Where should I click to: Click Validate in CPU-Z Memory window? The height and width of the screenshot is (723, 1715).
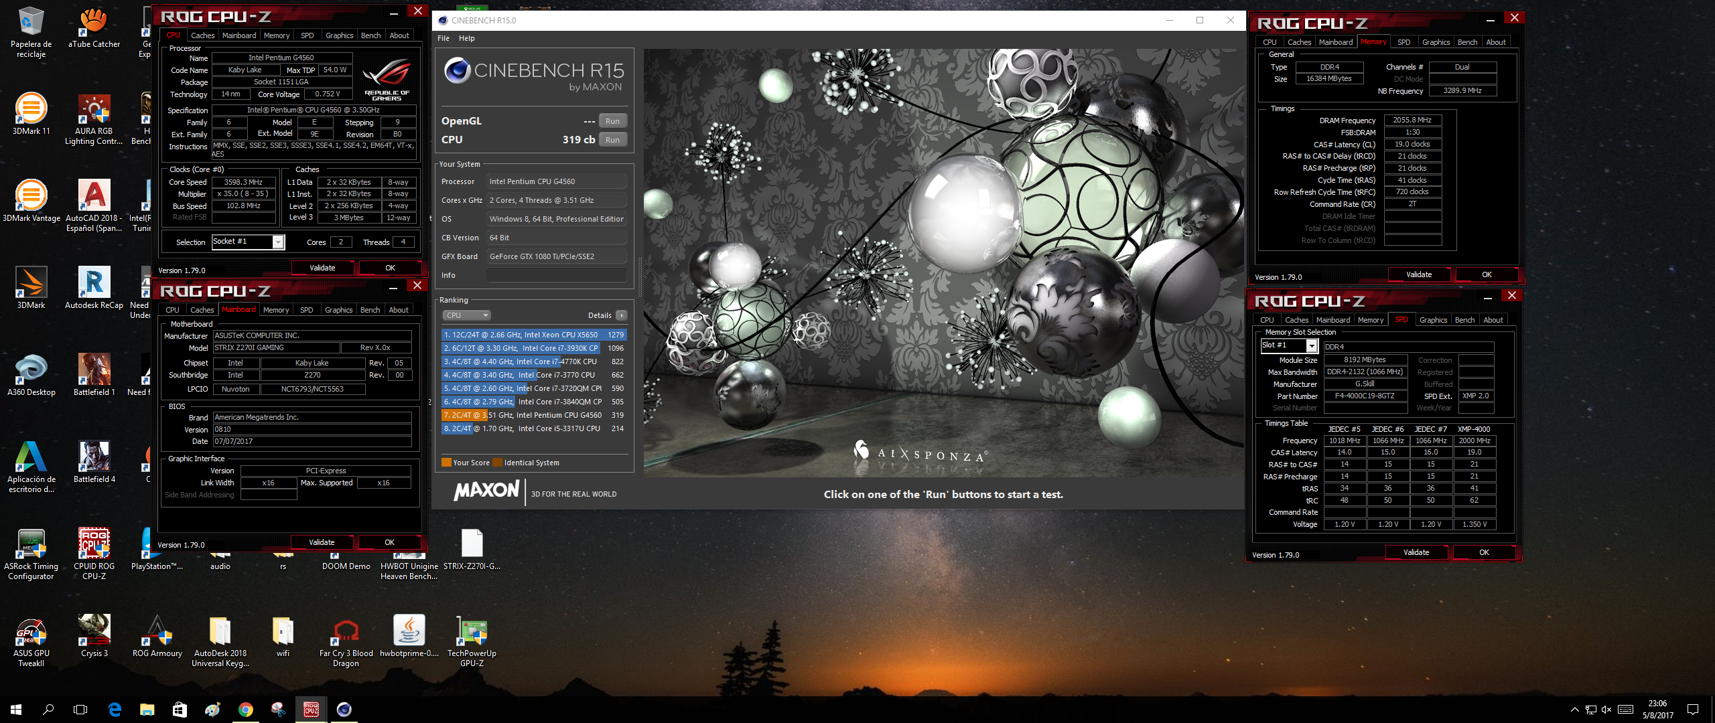click(x=1419, y=274)
